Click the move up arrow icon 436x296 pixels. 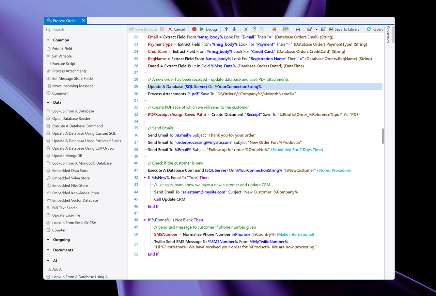tap(226, 29)
